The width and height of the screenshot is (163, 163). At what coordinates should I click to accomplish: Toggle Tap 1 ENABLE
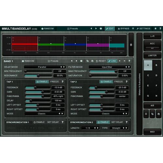coord(42,81)
